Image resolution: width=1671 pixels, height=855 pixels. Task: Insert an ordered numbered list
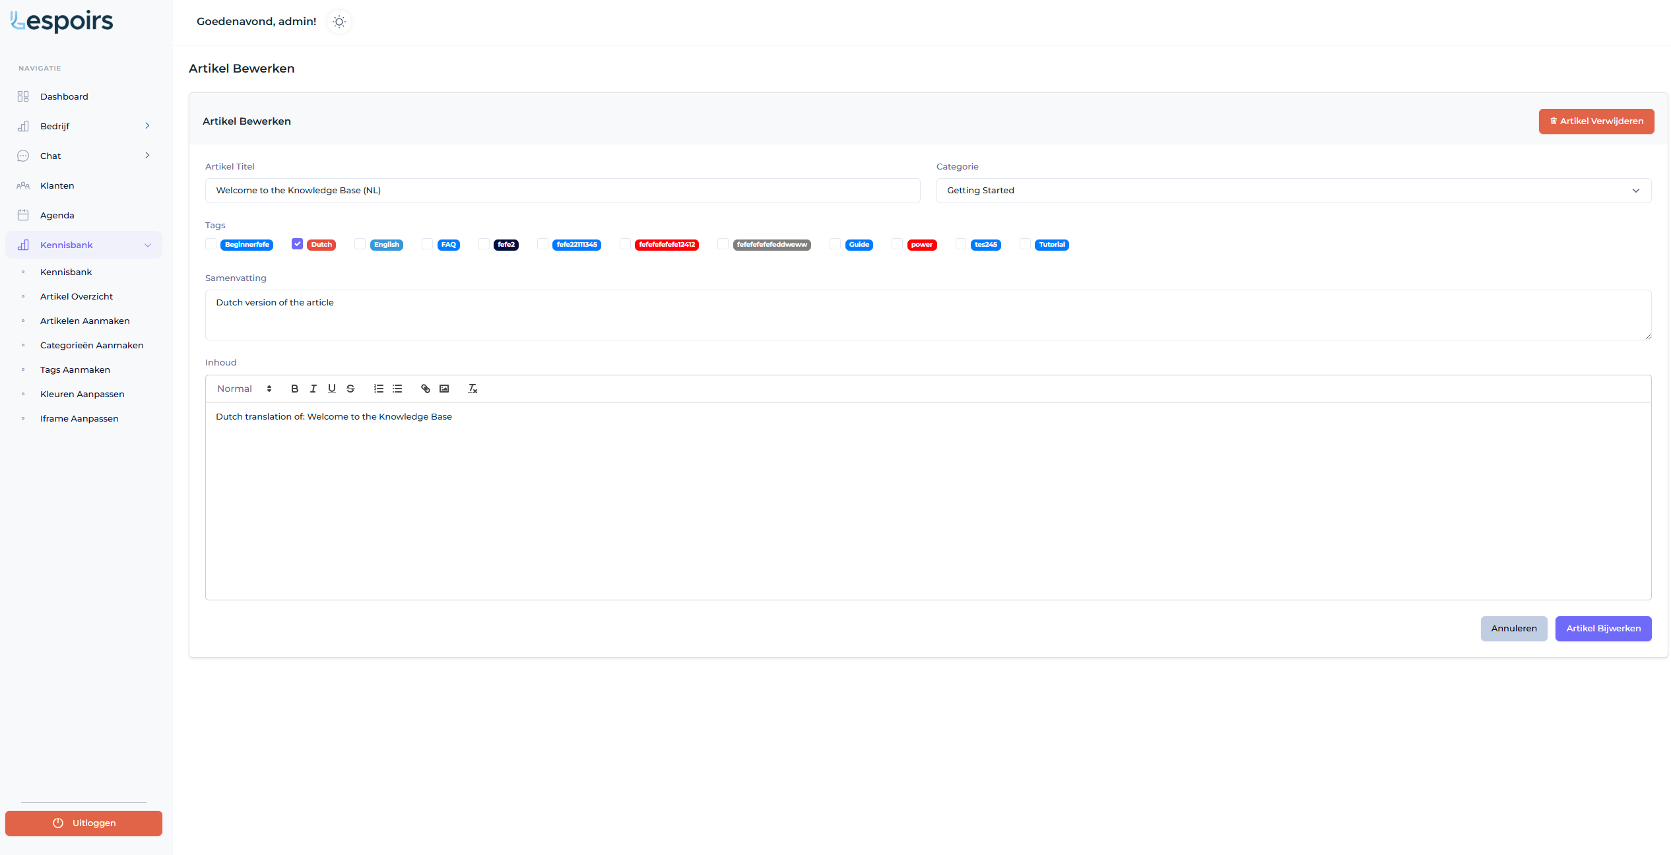pos(379,389)
